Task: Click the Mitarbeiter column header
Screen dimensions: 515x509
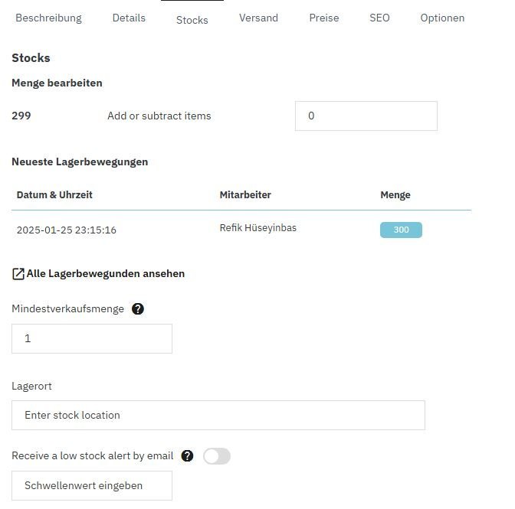Action: coord(245,195)
